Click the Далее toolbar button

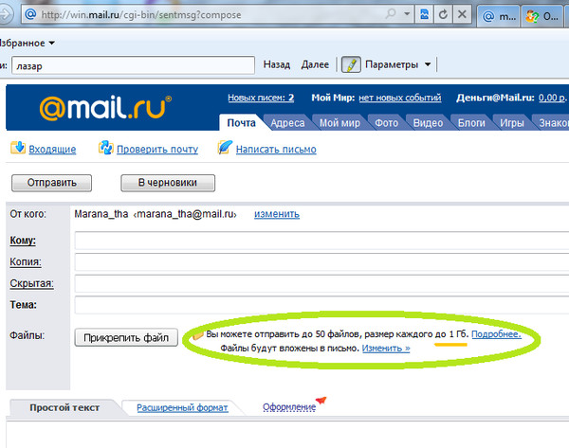[315, 64]
